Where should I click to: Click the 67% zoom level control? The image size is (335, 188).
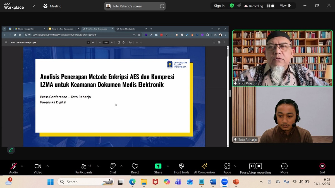[106, 42]
